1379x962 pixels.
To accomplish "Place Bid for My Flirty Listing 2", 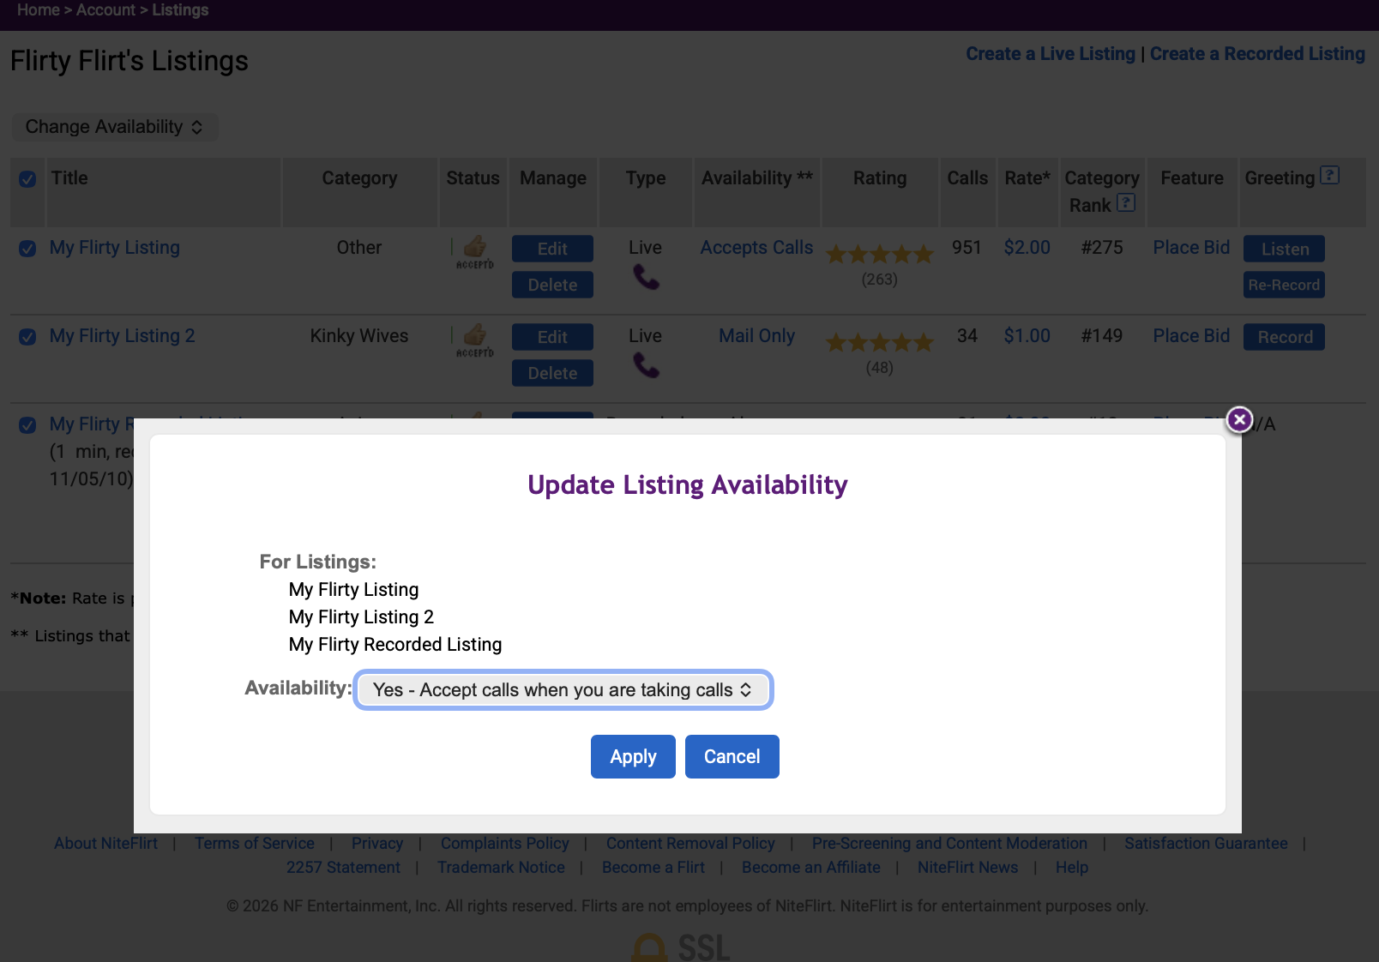I will (1191, 336).
